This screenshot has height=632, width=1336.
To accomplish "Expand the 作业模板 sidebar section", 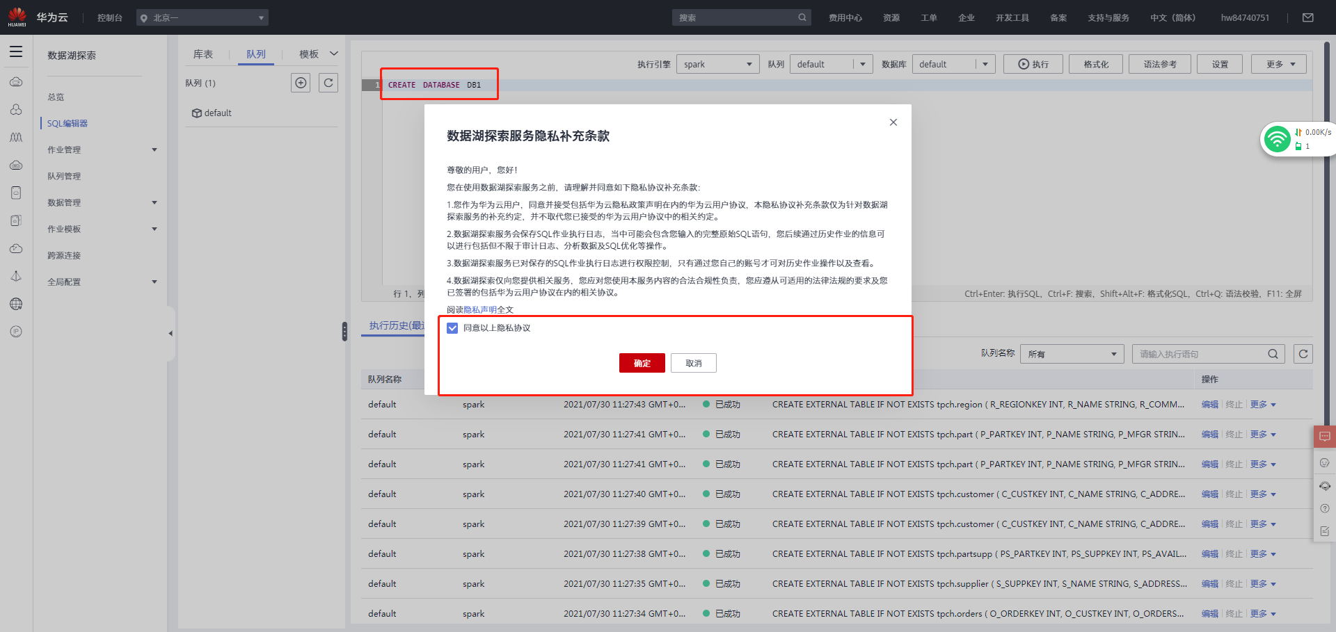I will (154, 229).
